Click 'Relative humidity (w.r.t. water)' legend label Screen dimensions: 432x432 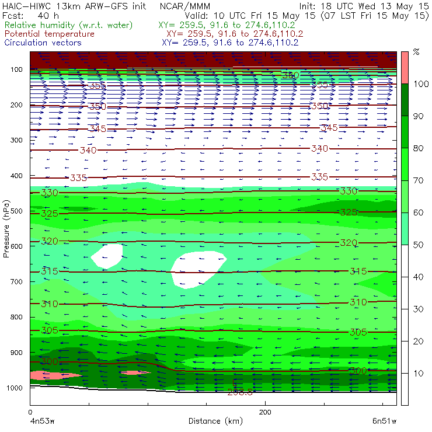click(x=69, y=25)
